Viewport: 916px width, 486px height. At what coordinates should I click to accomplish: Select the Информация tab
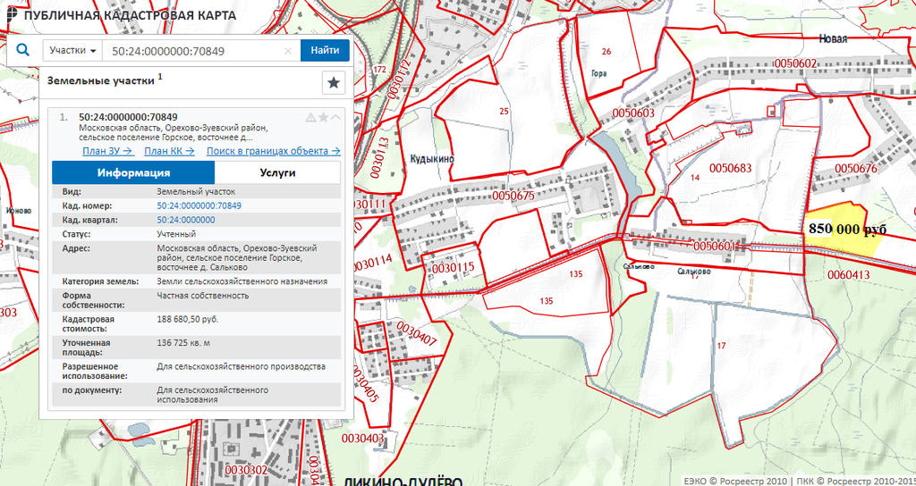tap(133, 173)
